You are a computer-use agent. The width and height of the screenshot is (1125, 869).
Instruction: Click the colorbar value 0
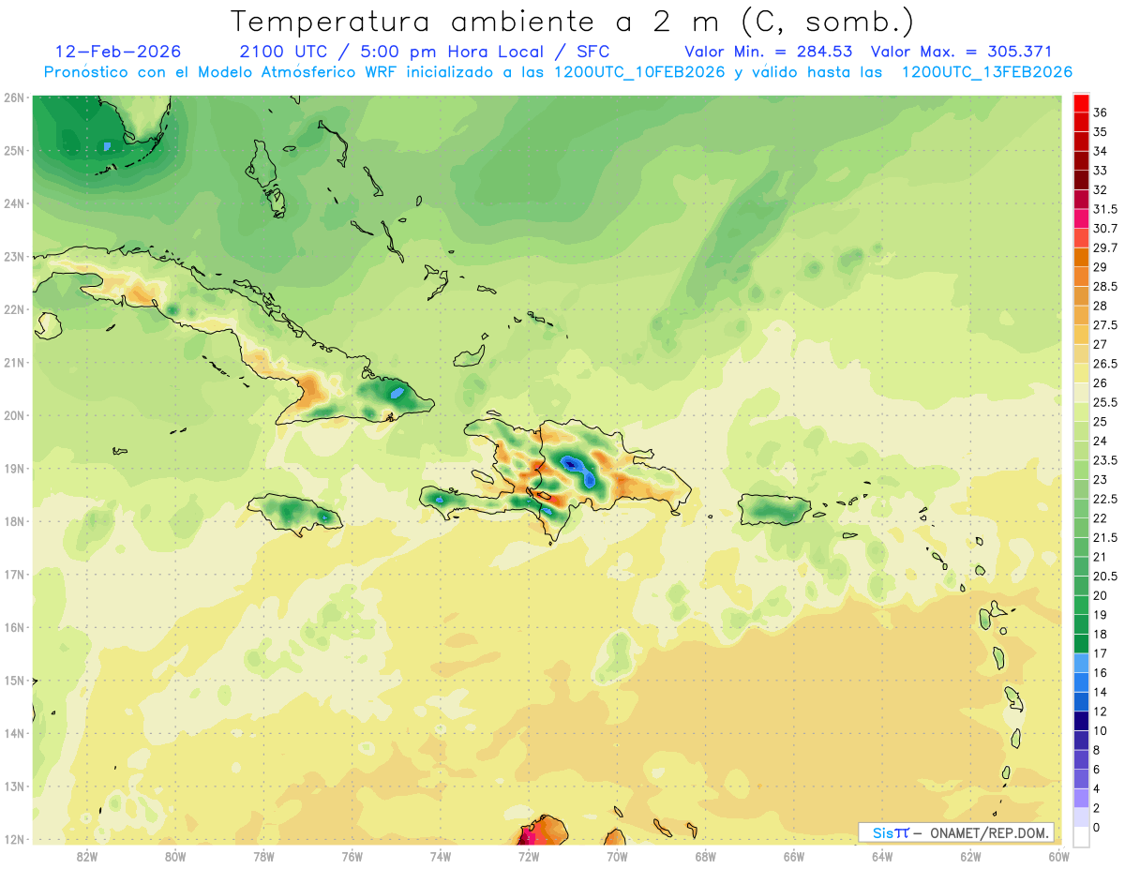(x=1098, y=828)
